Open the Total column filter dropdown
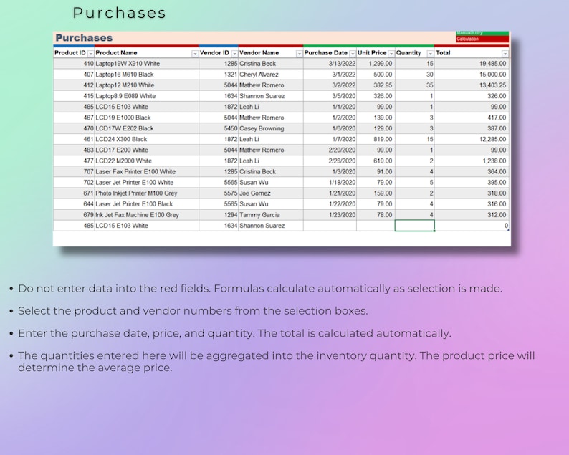The width and height of the screenshot is (569, 455). (x=505, y=54)
